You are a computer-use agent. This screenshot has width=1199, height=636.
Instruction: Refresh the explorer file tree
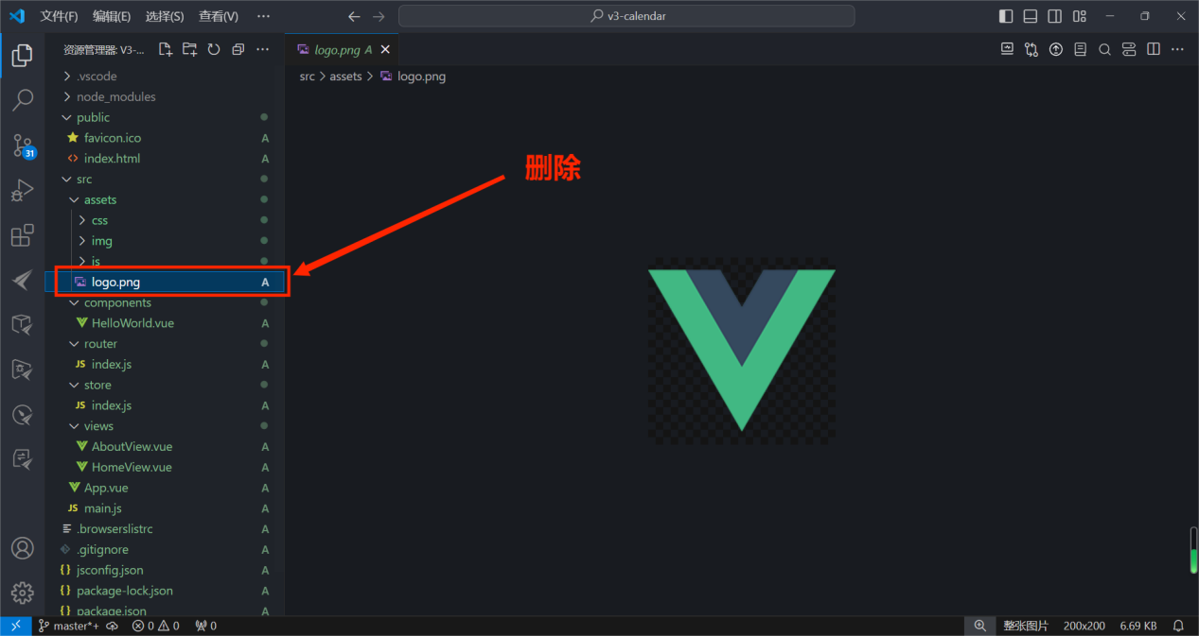214,49
